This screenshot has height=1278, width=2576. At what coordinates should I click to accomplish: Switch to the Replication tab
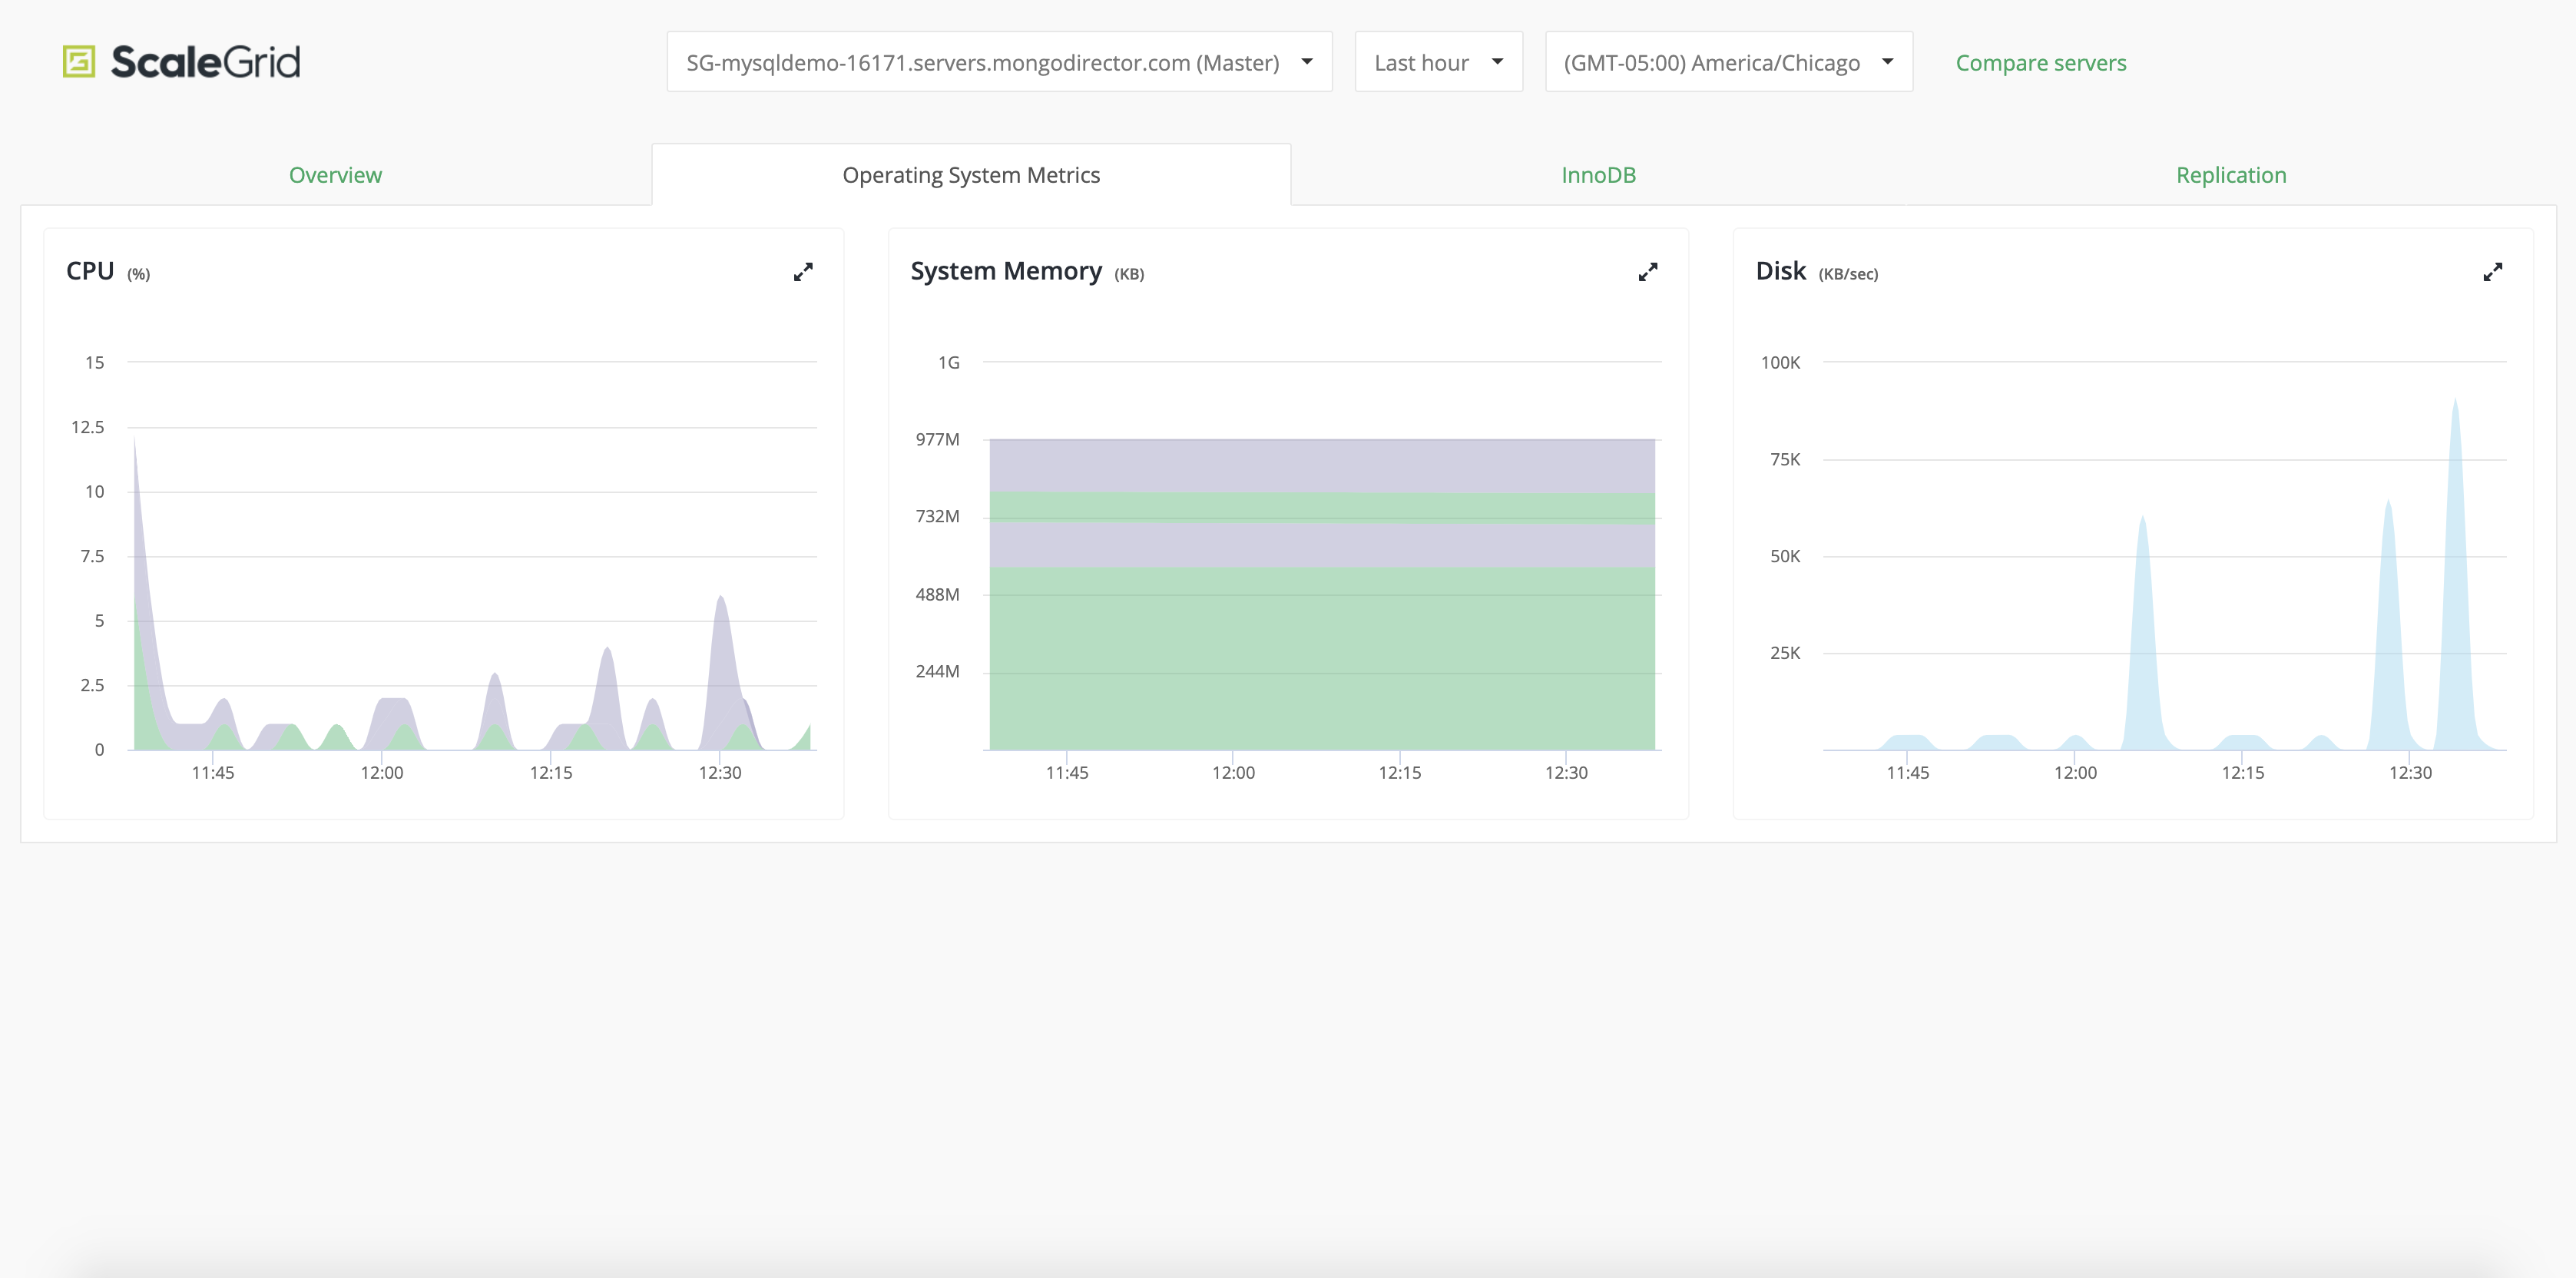coord(2230,175)
